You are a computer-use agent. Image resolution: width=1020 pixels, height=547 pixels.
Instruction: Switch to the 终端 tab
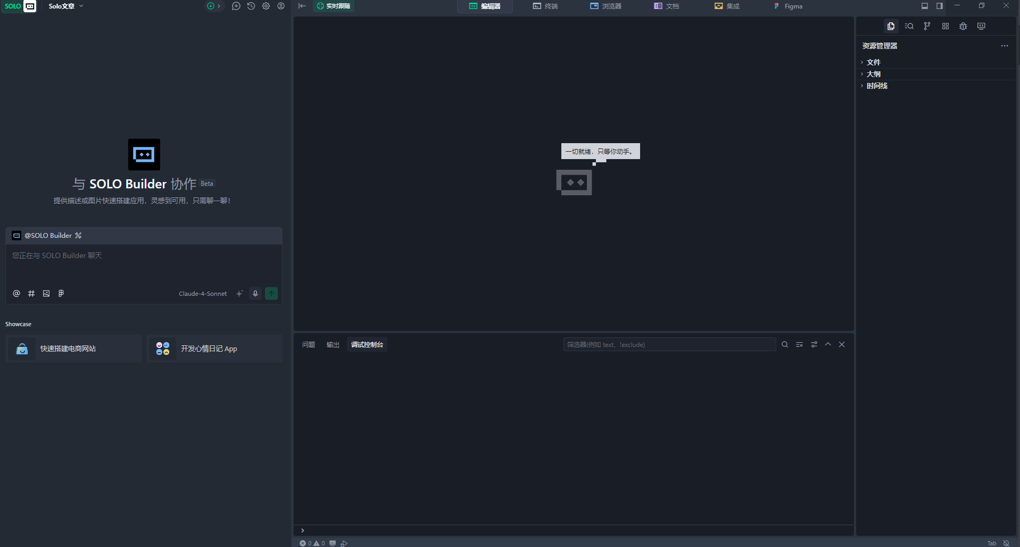coord(545,6)
